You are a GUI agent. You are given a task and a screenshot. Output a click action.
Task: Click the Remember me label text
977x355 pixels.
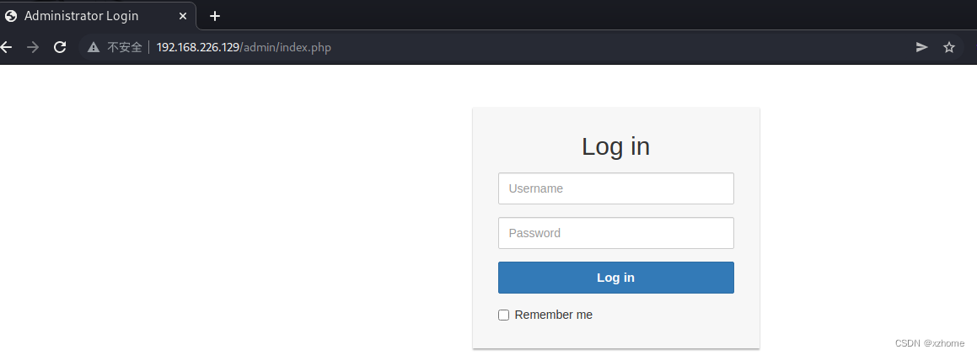[x=553, y=315]
